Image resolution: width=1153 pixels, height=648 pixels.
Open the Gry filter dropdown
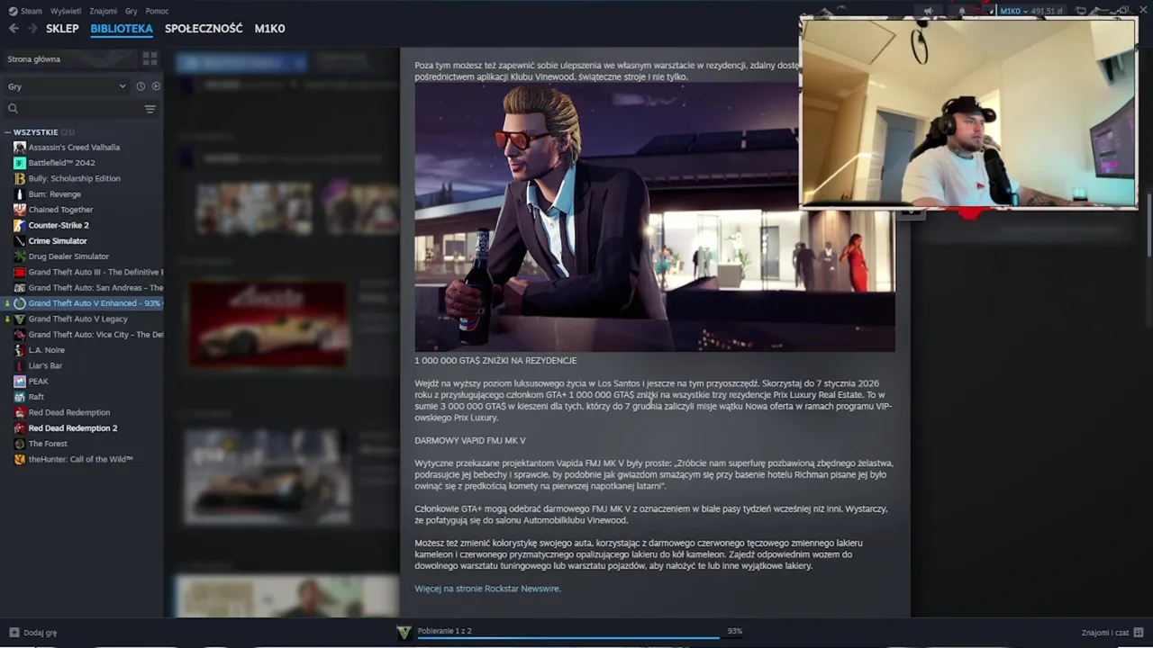(x=67, y=86)
